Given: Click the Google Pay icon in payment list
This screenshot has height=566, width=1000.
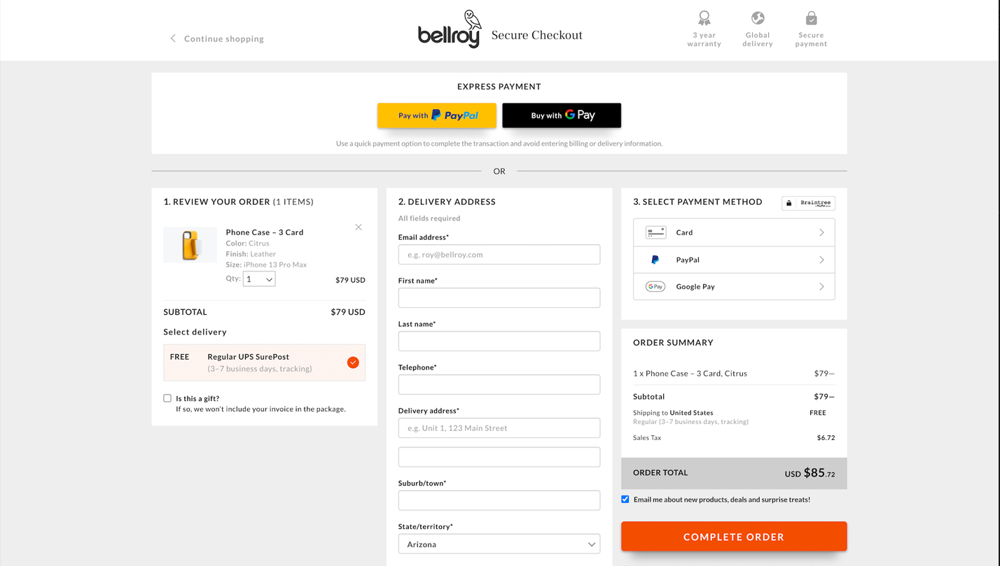Looking at the screenshot, I should (655, 287).
